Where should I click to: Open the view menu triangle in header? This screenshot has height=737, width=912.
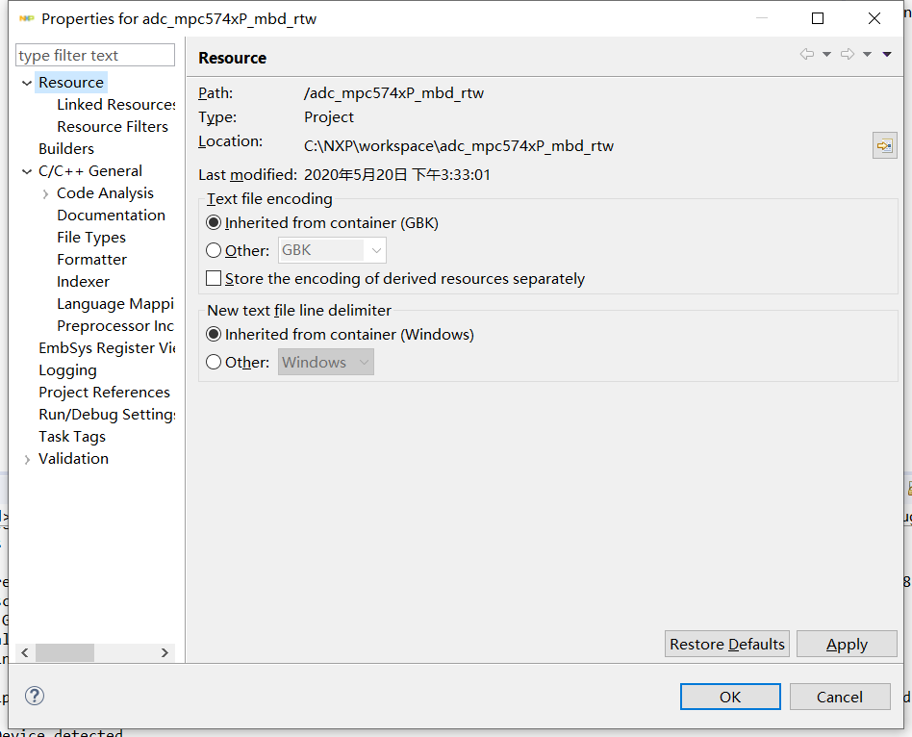pyautogui.click(x=887, y=55)
